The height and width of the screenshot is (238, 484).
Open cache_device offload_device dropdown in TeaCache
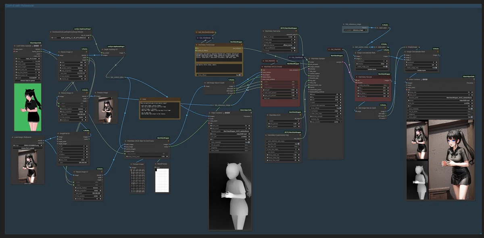point(280,45)
